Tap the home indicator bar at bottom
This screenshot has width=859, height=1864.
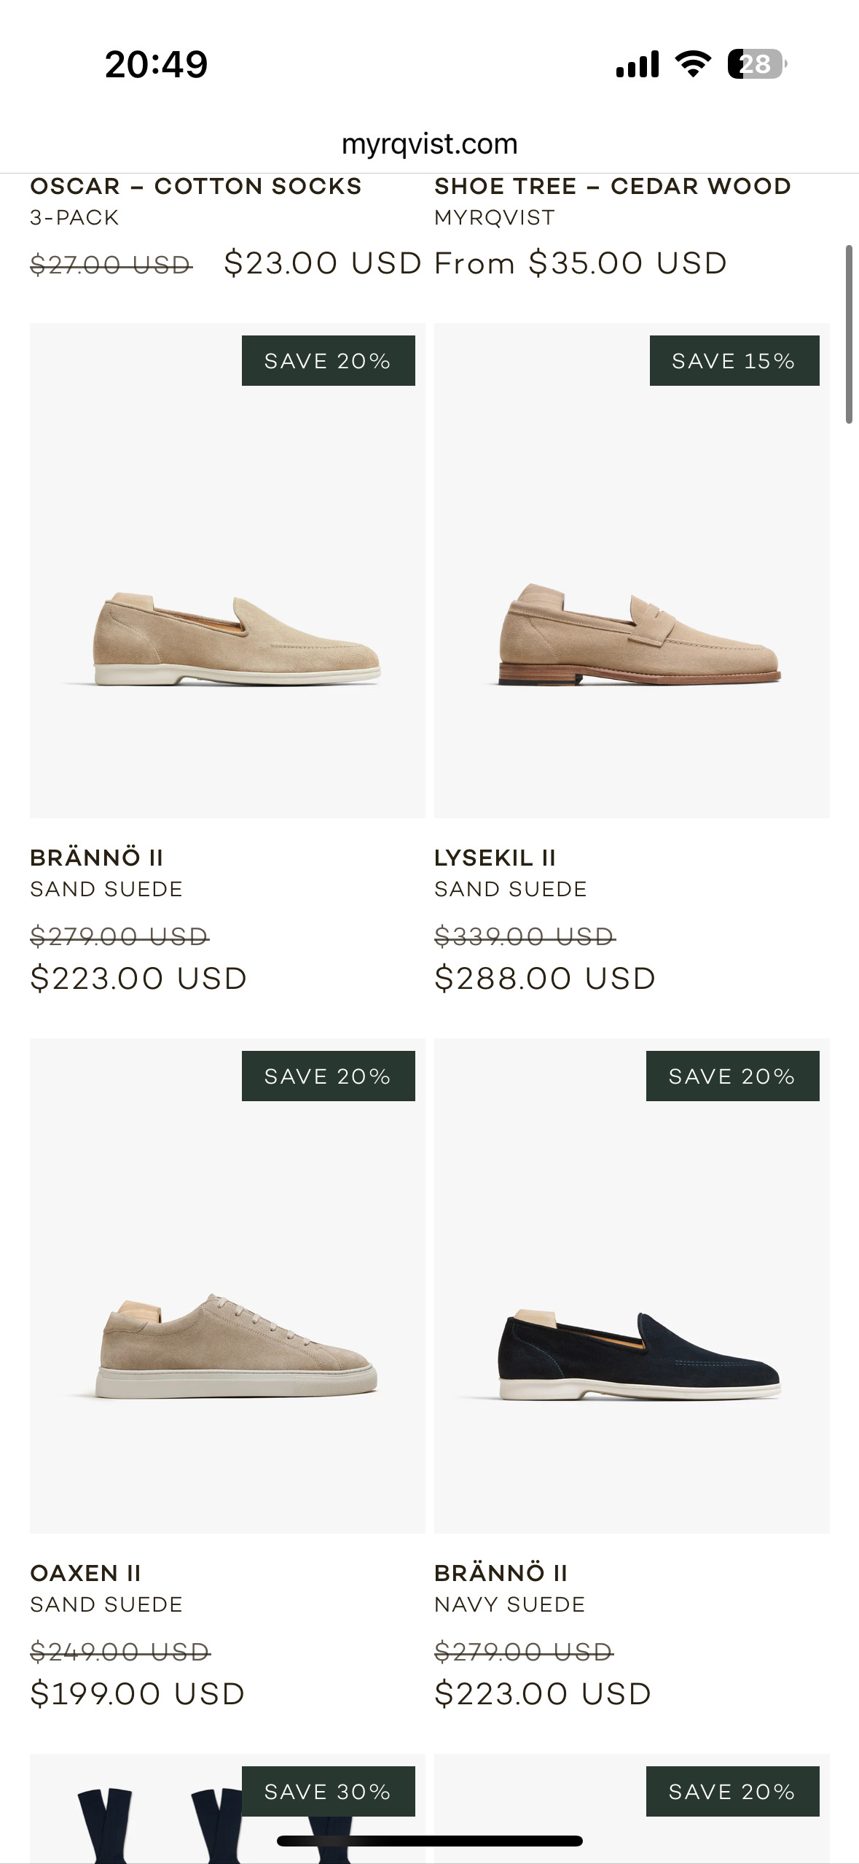[429, 1841]
